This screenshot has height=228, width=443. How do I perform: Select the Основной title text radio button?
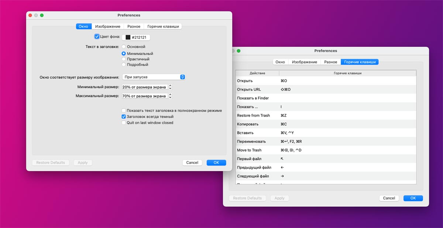[x=124, y=47]
